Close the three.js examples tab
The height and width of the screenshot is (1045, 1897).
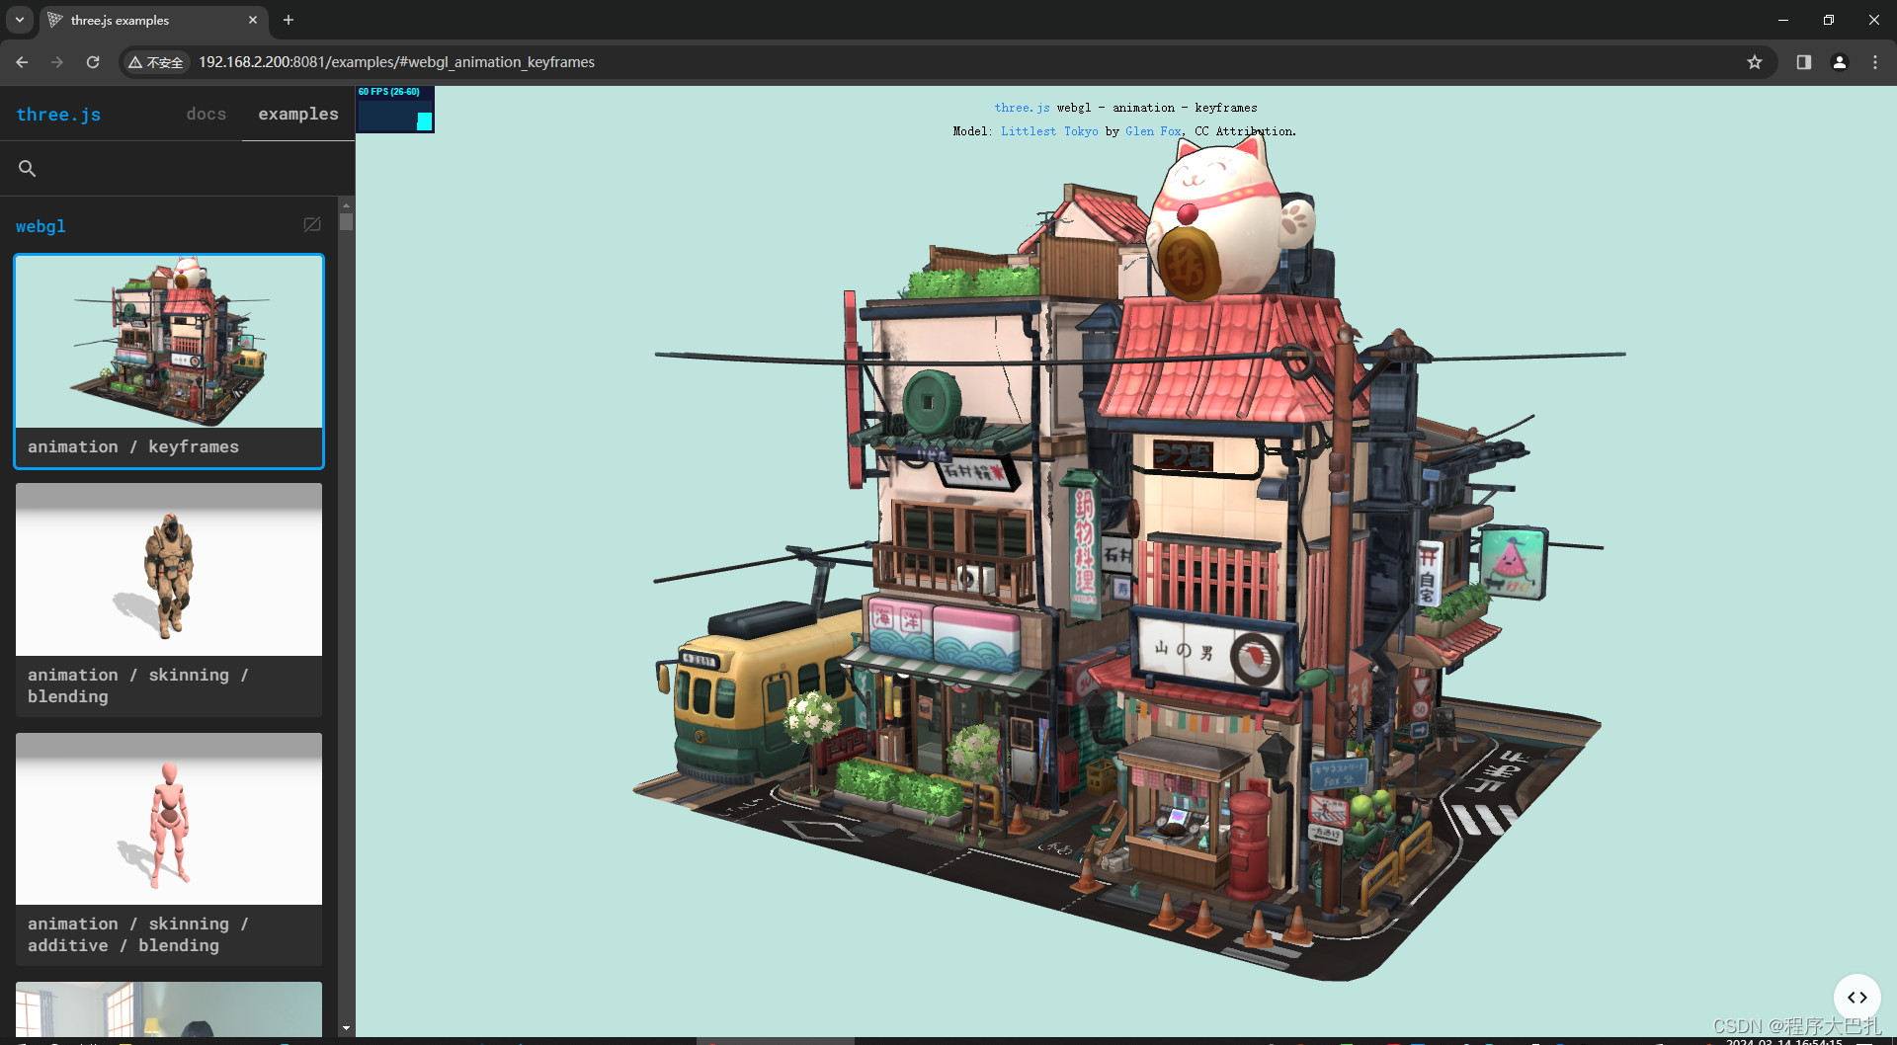point(253,20)
